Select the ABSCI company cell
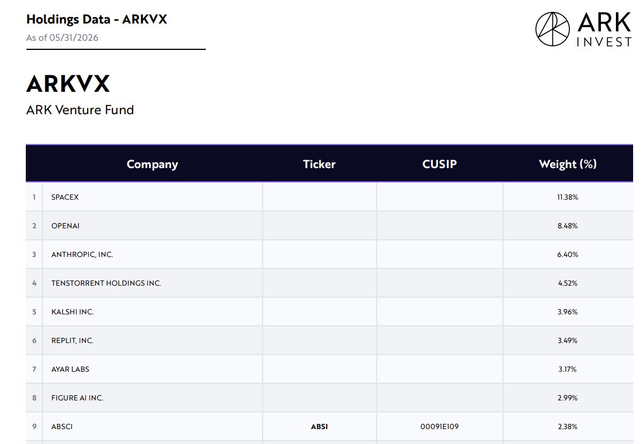The height and width of the screenshot is (444, 644). point(153,427)
